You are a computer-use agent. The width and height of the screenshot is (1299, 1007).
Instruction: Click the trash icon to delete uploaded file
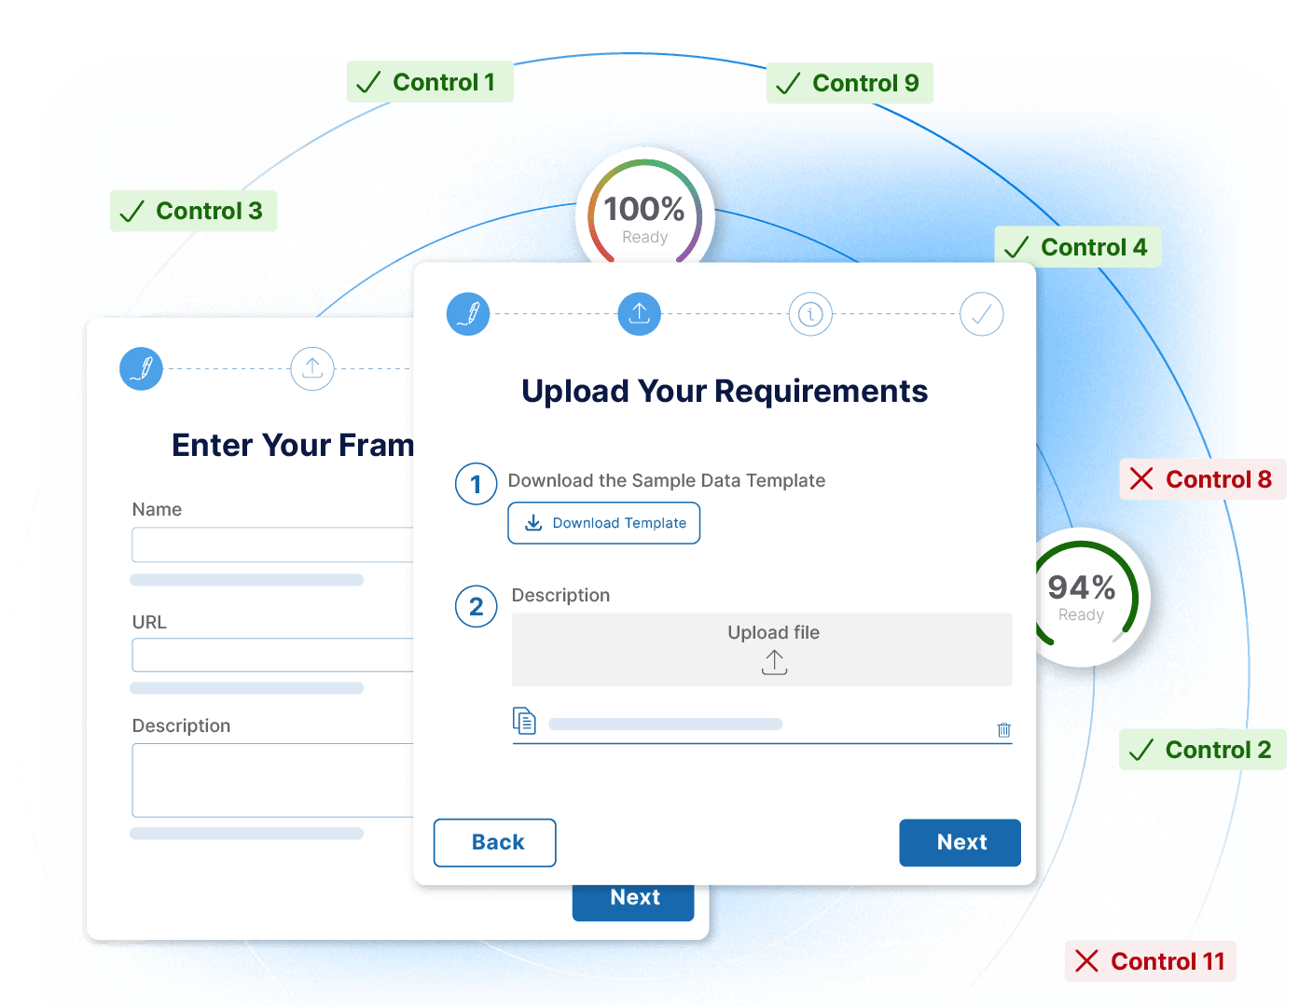[1004, 730]
